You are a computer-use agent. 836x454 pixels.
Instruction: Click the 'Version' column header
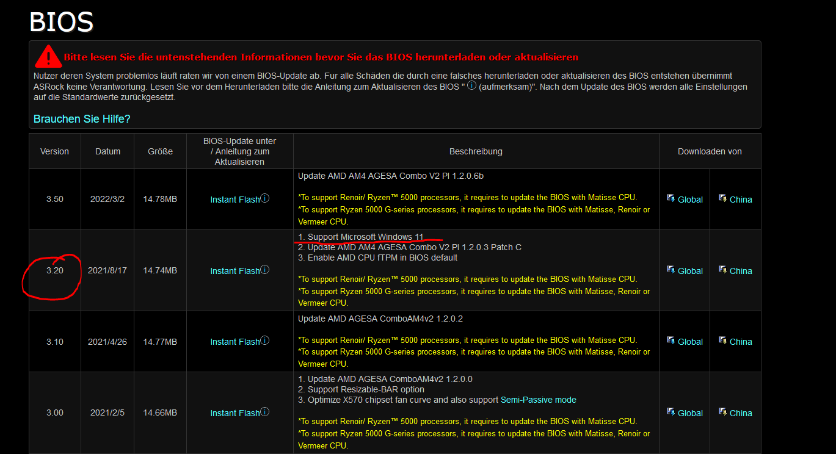click(54, 151)
